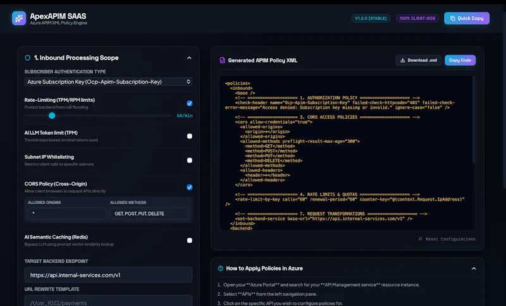Click the 'Protect backend from call flooding' description
This screenshot has width=506, height=306.
pos(56,107)
